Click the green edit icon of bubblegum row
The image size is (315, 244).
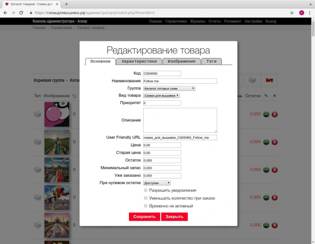coord(266,114)
